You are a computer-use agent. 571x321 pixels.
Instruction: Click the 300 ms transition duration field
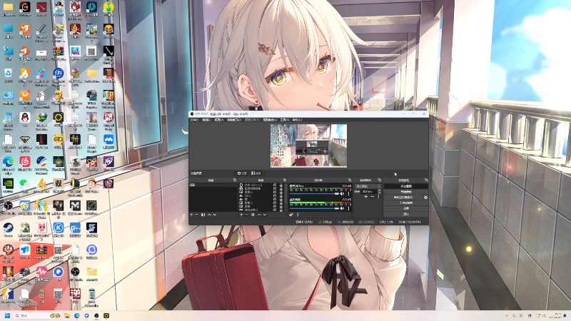coord(369,191)
